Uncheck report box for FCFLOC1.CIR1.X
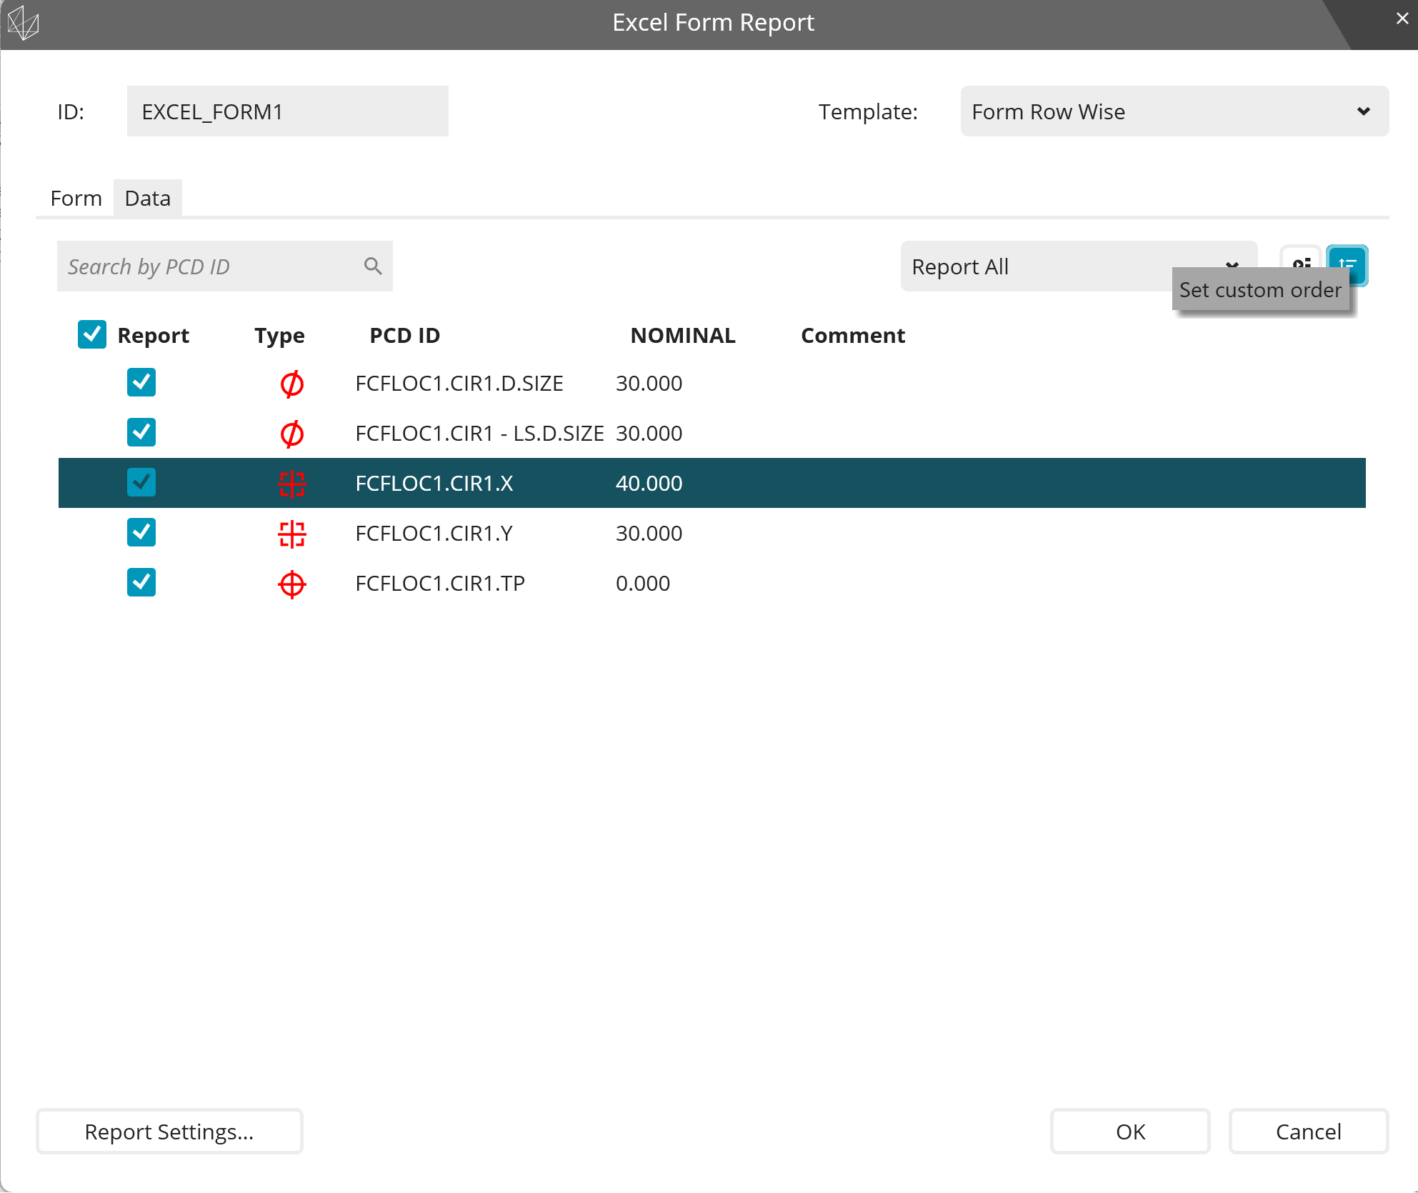 pyautogui.click(x=141, y=482)
